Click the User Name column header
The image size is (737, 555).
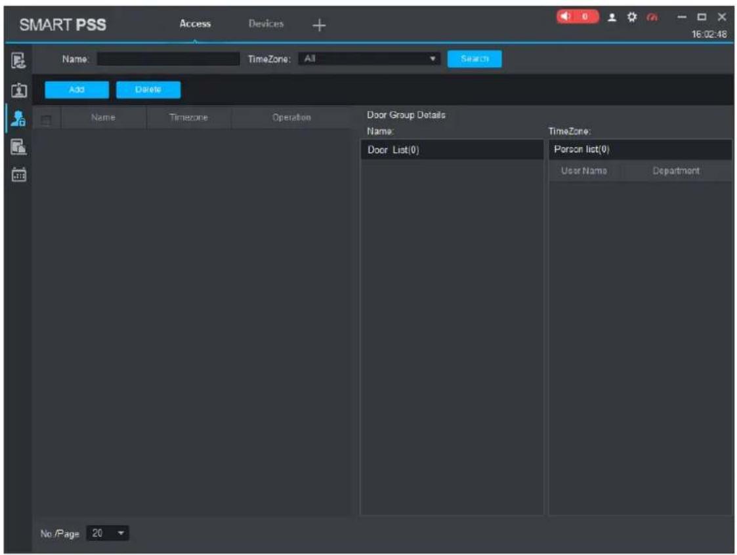(584, 171)
